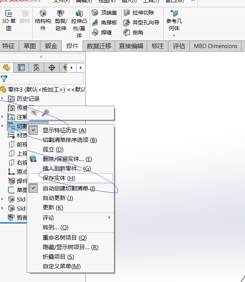This screenshot has height=282, width=245.
Task: Switch to the 草图 sketch tab
Action: [30, 46]
